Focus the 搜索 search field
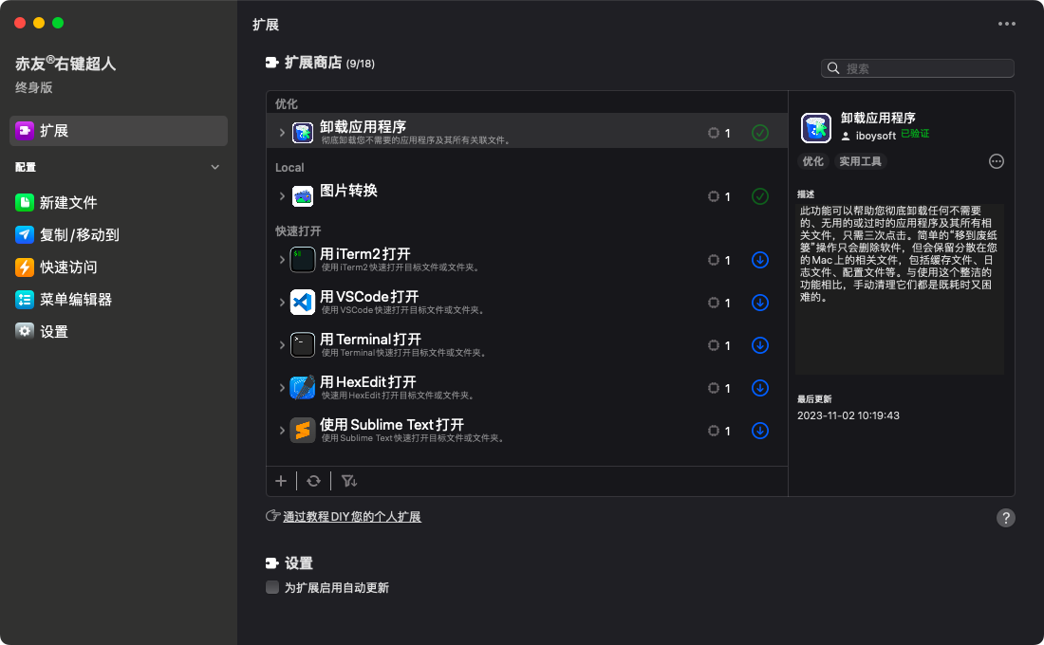1044x645 pixels. [x=918, y=68]
